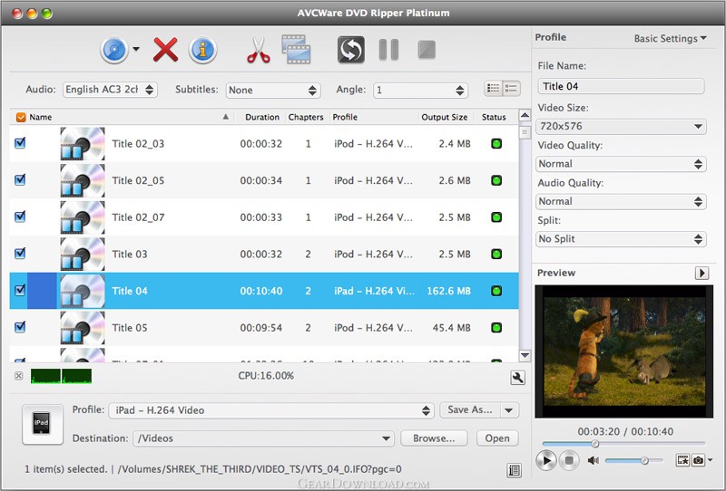Open the Angle dropdown
The image size is (726, 491).
coord(420,91)
